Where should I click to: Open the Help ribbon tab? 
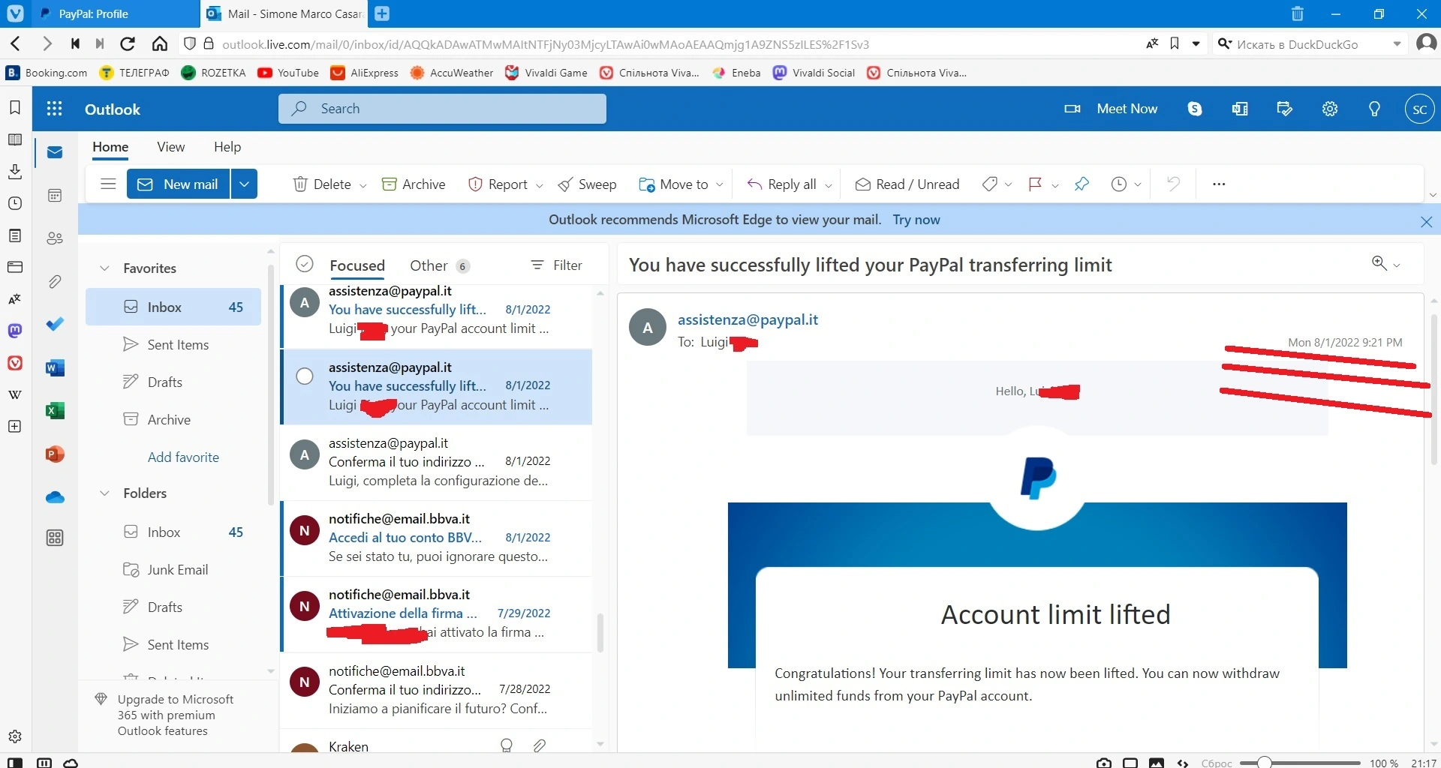click(227, 147)
